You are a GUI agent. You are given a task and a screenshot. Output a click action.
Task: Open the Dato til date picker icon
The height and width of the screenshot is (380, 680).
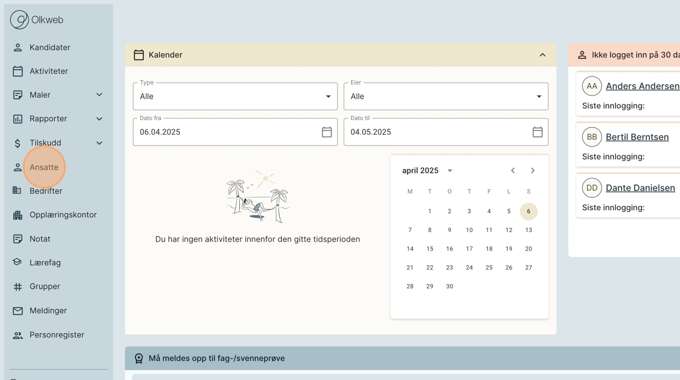[x=538, y=132]
